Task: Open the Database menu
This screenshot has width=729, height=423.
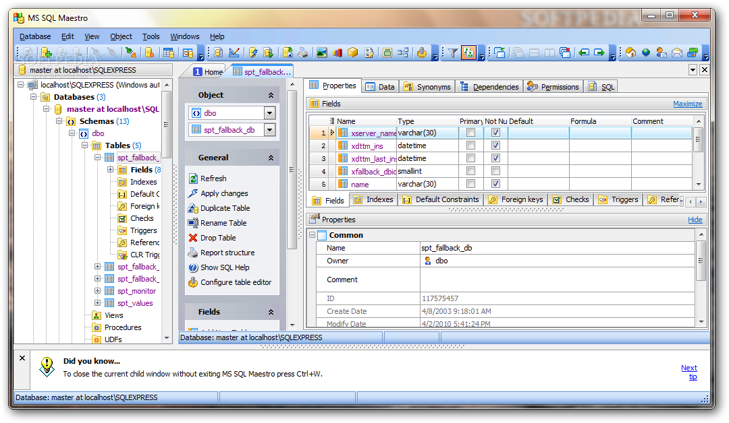Action: (x=35, y=36)
